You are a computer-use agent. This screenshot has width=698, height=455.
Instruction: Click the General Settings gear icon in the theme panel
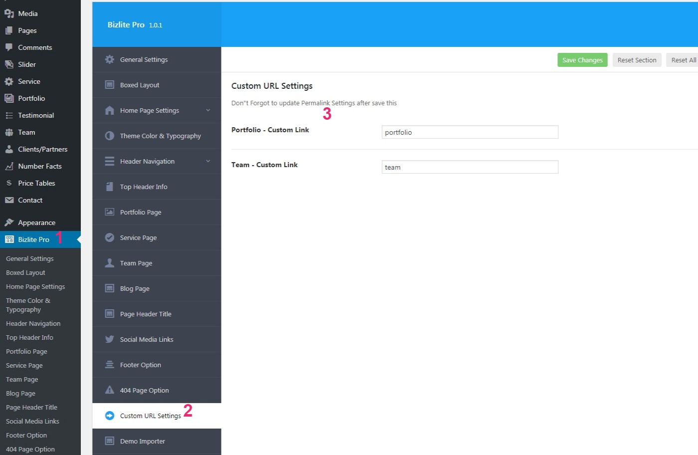click(x=110, y=59)
